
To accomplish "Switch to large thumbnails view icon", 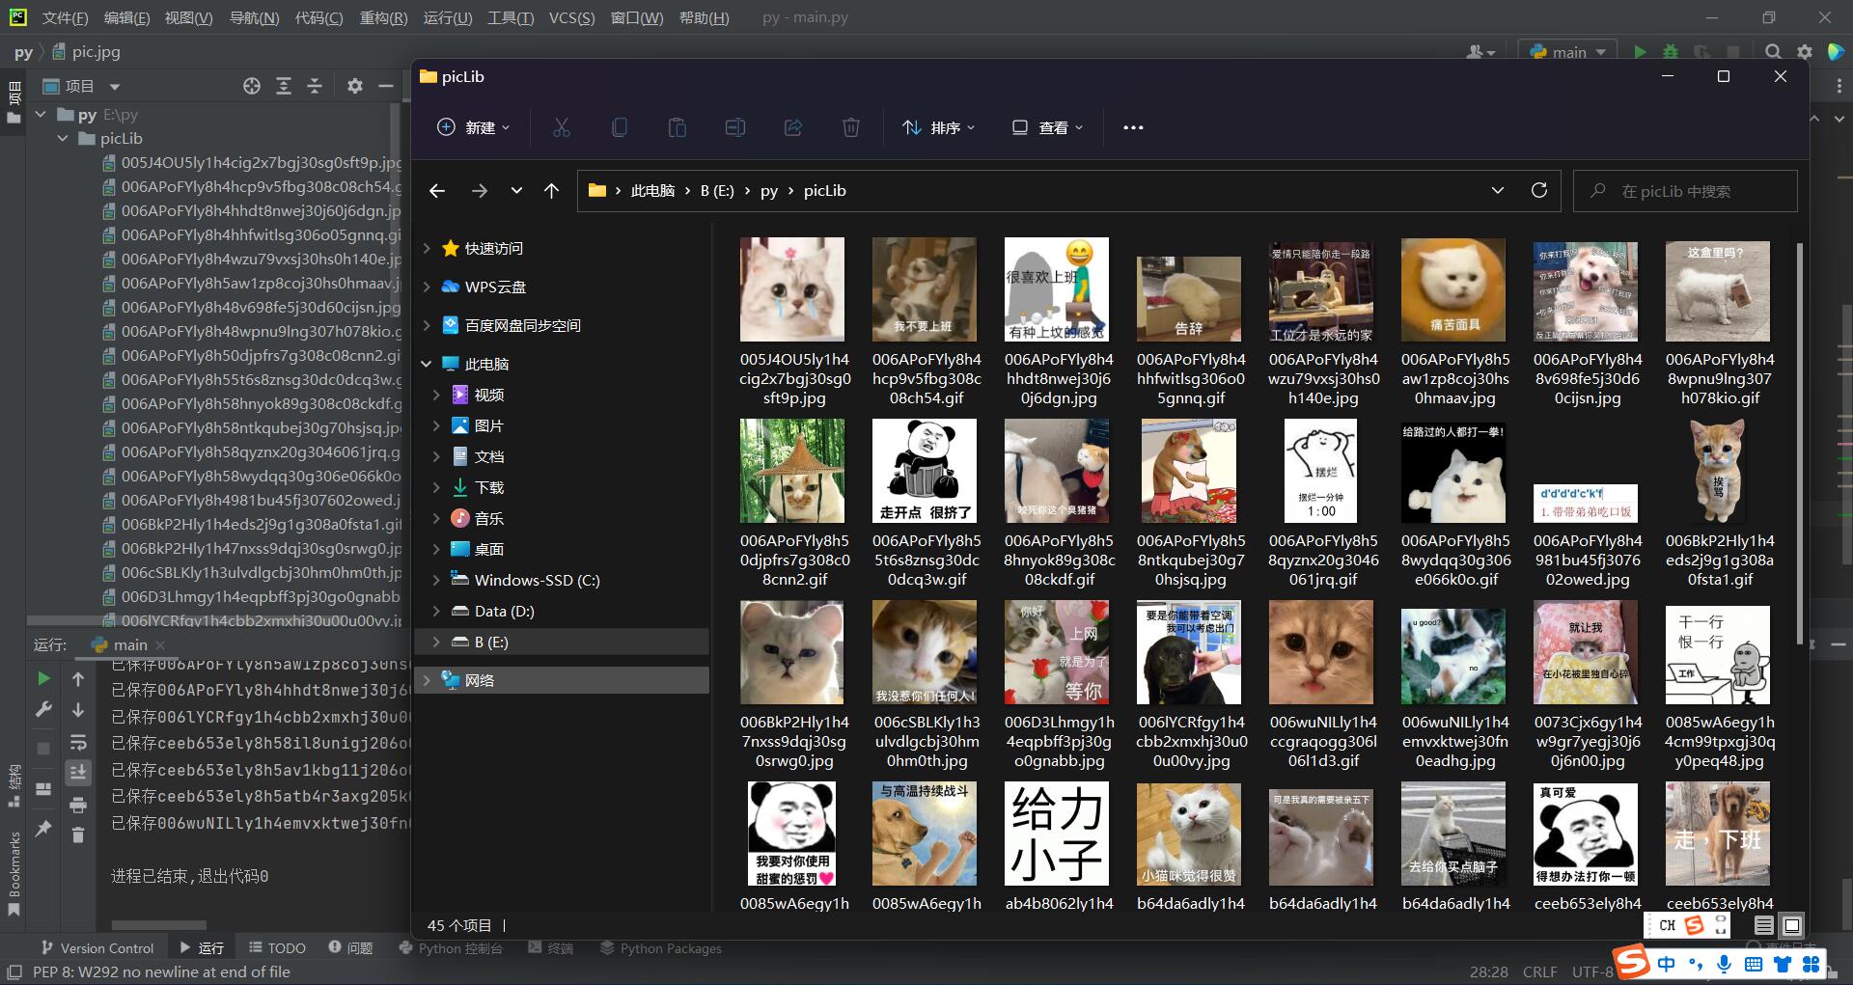I will coord(1791,925).
